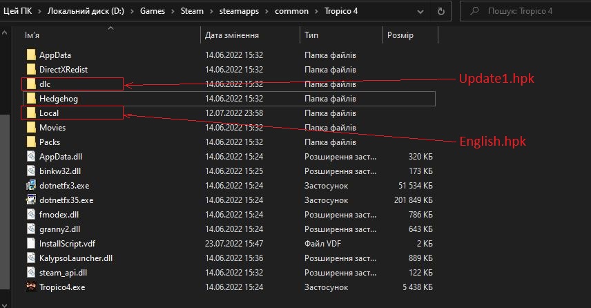Select the dotnetfx3.exe installer icon
This screenshot has width=591, height=308.
point(31,186)
